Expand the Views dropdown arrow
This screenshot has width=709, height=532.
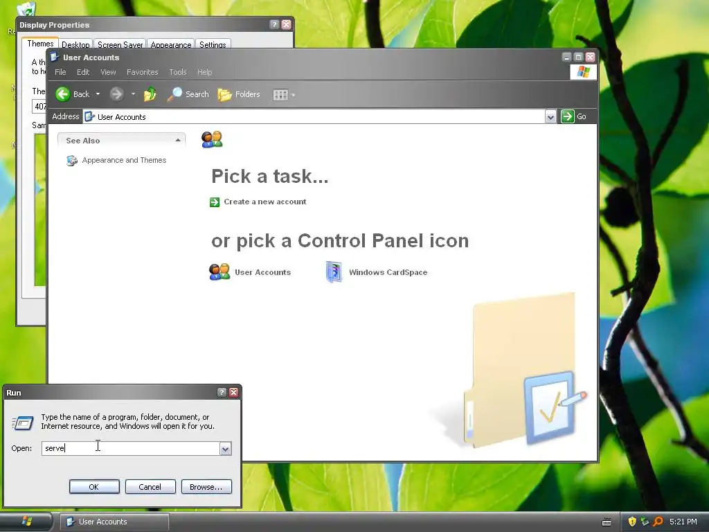[294, 95]
